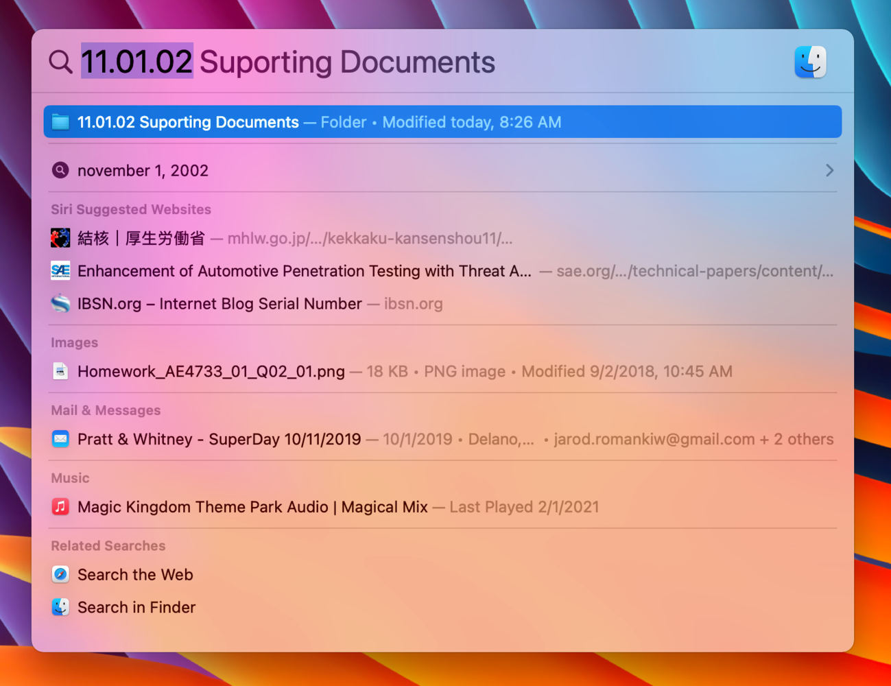The width and height of the screenshot is (891, 686).
Task: Click the Music app icon for Magic Kingdom
Action: point(60,507)
